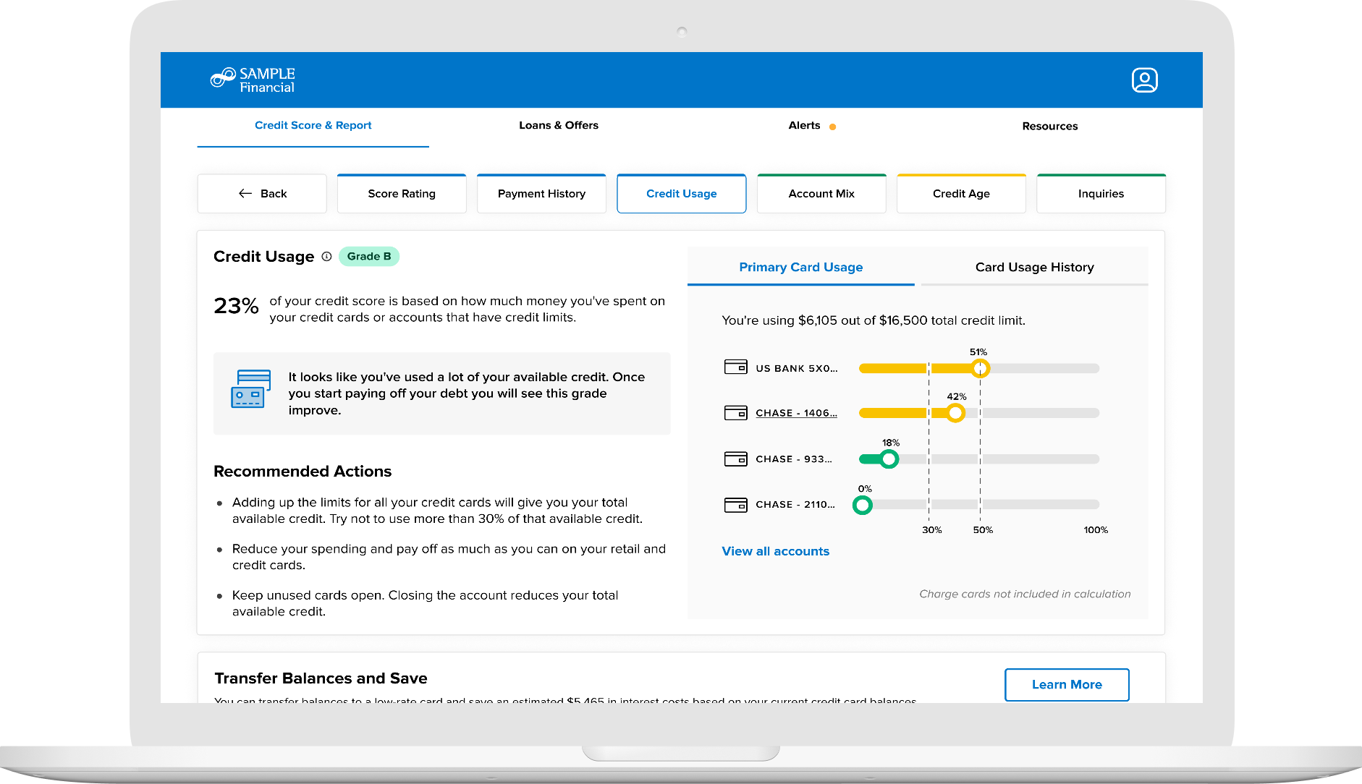Click the 51% US Bank usage marker

(x=980, y=369)
